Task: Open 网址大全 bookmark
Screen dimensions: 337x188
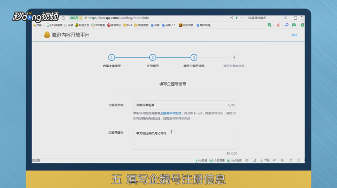Action: click(82, 25)
